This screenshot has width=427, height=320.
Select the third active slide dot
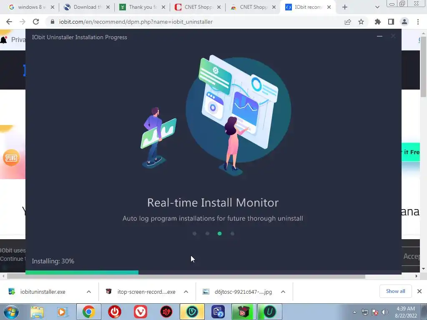pyautogui.click(x=219, y=233)
